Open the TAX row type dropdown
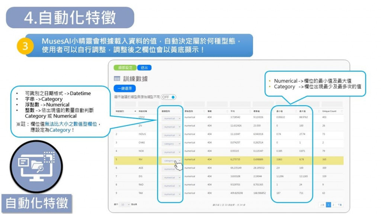 click(171, 194)
